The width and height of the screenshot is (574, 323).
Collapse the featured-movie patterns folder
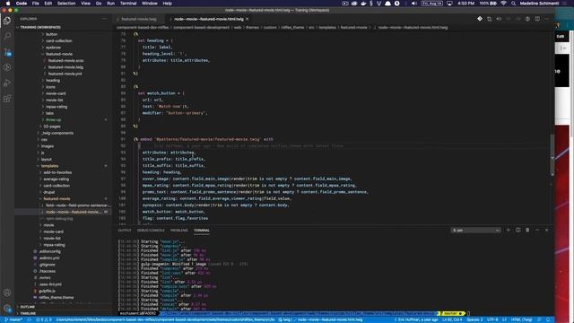pos(58,54)
